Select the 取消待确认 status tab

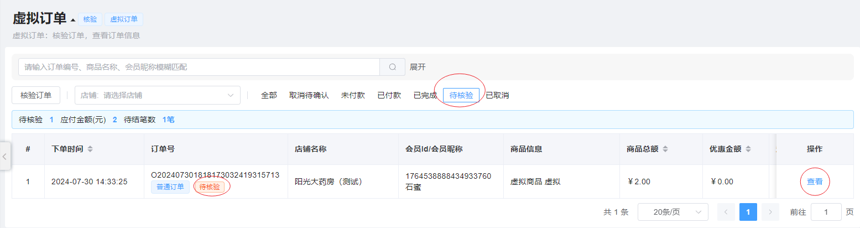(x=309, y=95)
